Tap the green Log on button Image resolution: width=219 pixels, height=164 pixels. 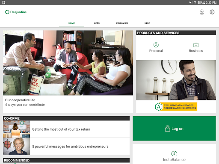[x=174, y=129]
